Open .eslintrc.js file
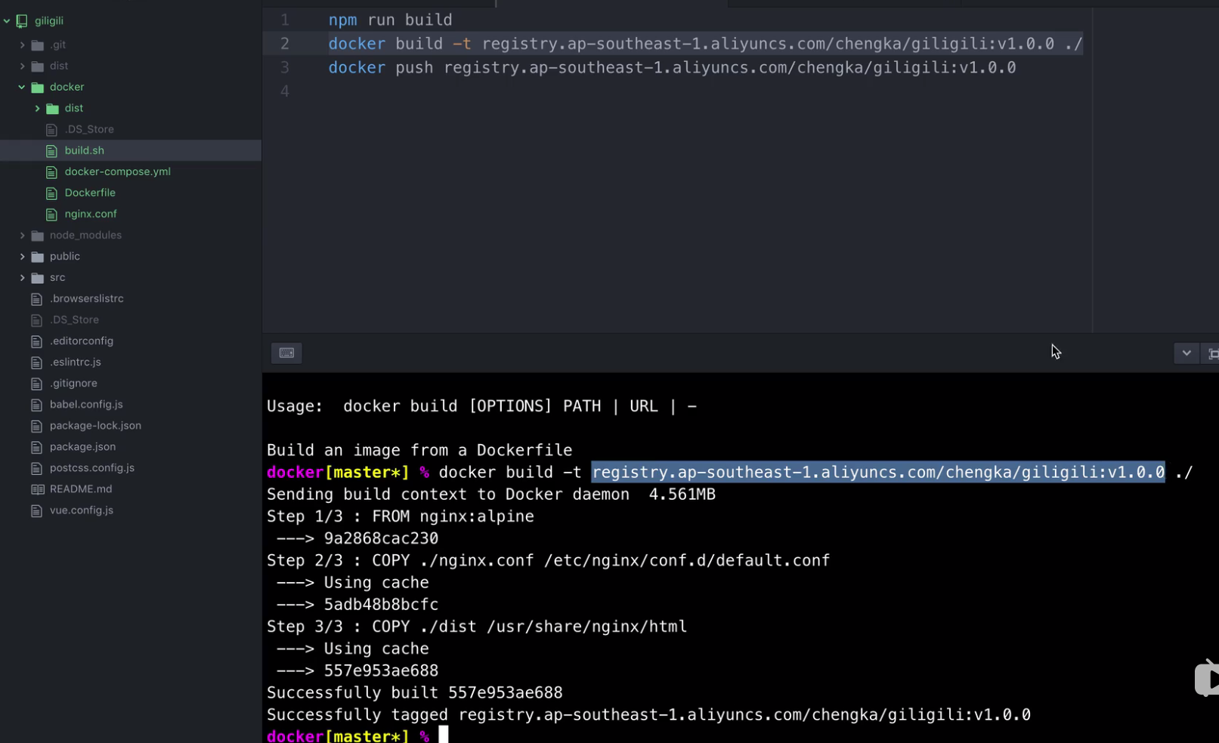Screen dimensions: 1219x743 (75, 362)
